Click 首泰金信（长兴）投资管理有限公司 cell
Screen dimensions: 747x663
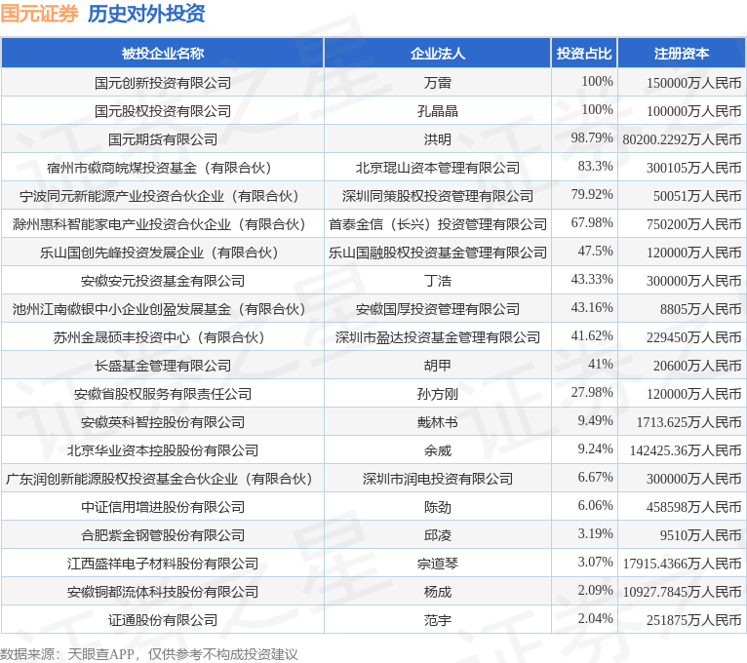[437, 224]
